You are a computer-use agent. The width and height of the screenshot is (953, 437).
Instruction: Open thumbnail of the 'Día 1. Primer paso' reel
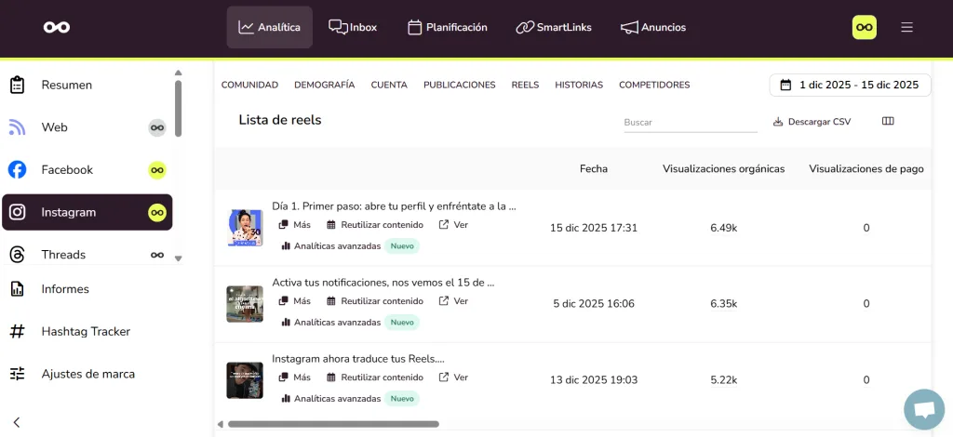tap(245, 228)
